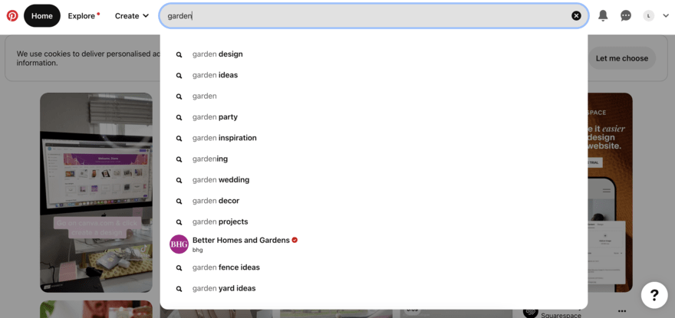Open the Explore tab
The image size is (675, 318).
click(83, 15)
